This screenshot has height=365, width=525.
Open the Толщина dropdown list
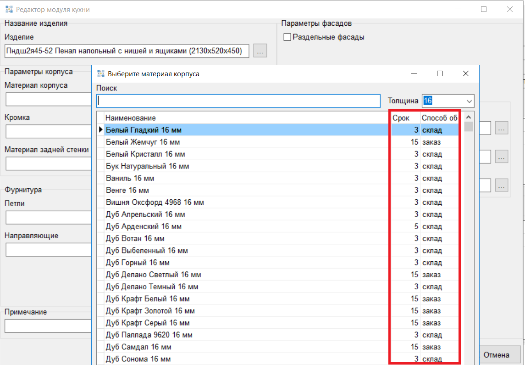pyautogui.click(x=469, y=101)
